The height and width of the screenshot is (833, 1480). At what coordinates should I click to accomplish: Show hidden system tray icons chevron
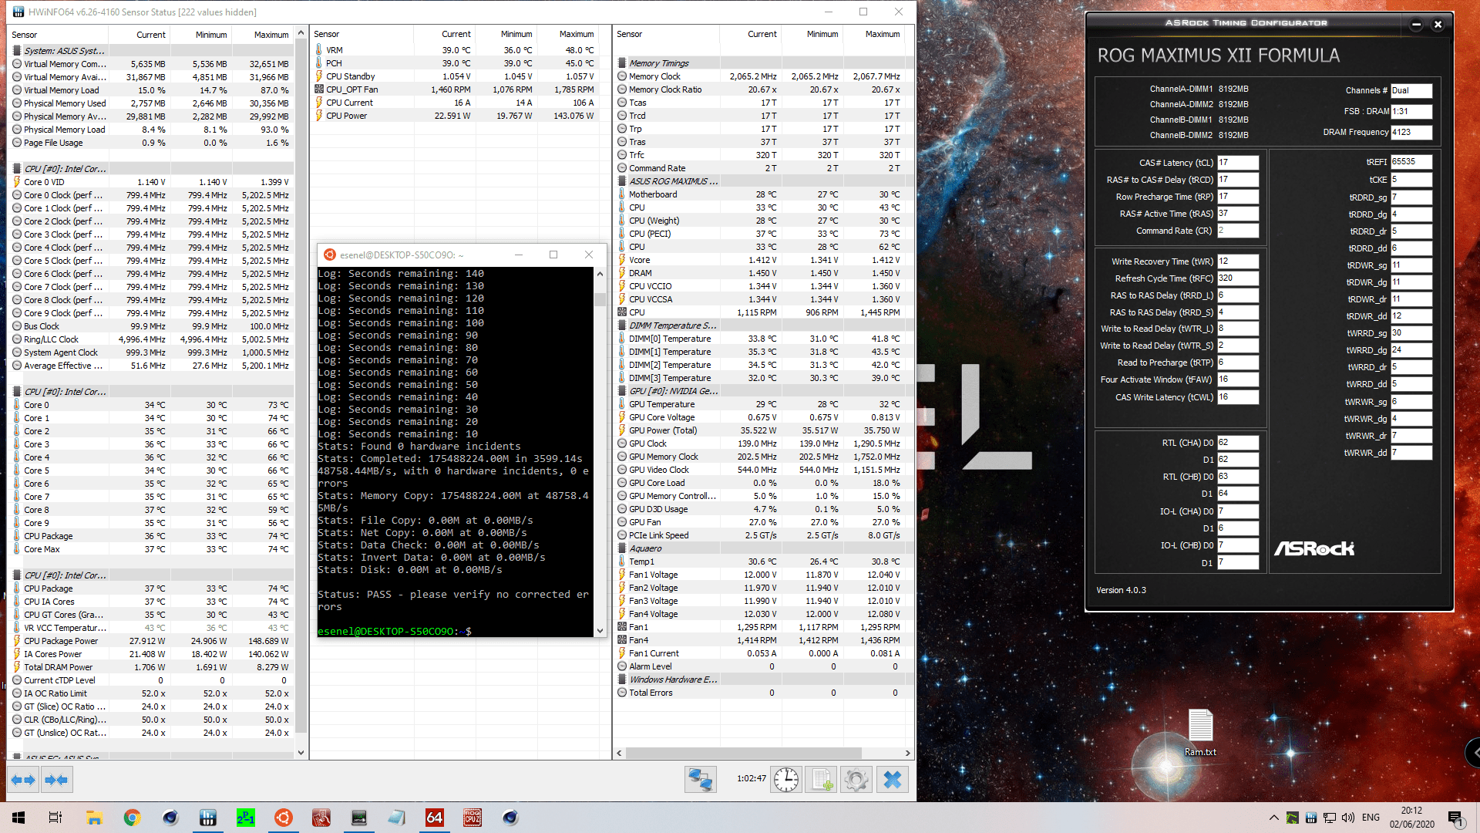1273,818
